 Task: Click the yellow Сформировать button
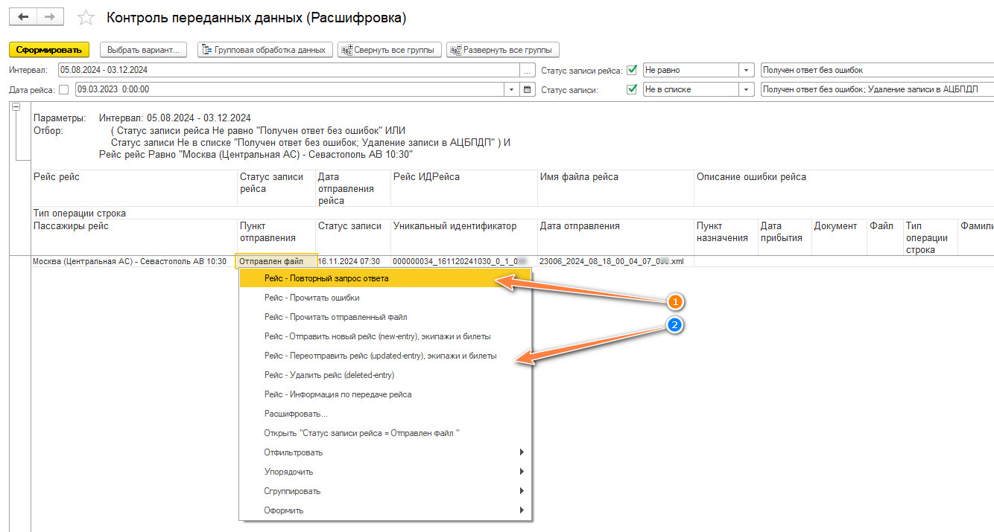click(x=49, y=50)
